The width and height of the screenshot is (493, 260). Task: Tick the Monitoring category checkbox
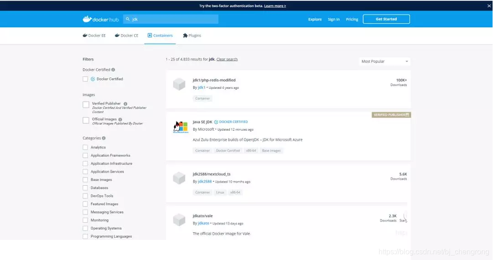85,220
